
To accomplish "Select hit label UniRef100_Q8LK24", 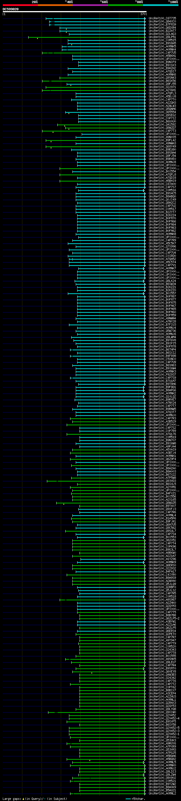I will pyautogui.click(x=162, y=281).
